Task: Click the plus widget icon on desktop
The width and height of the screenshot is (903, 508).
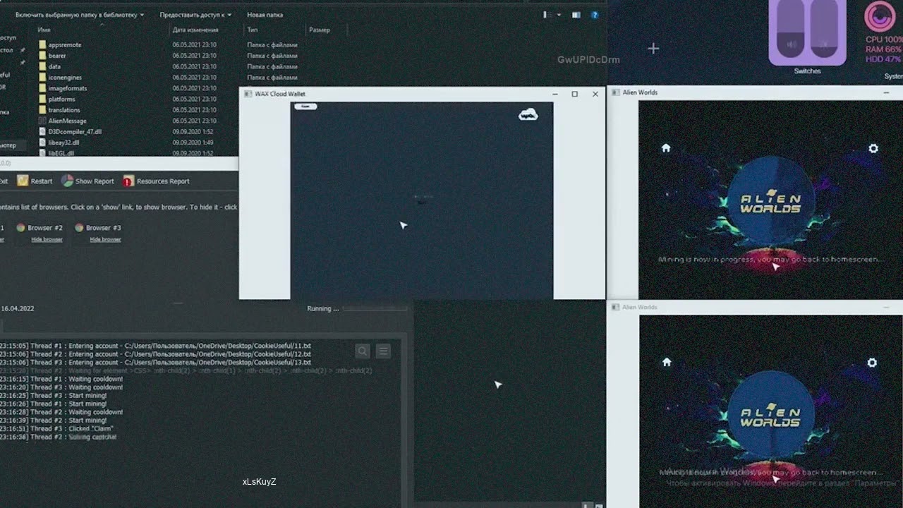Action: point(653,48)
